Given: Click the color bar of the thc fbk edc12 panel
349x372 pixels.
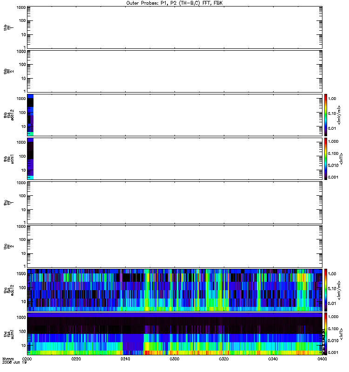Looking at the screenshot, I should coord(326,290).
